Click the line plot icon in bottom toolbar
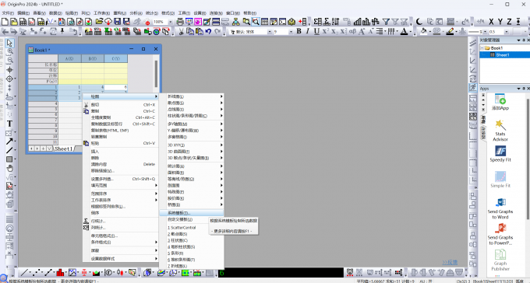This screenshot has height=283, width=530. pyautogui.click(x=24, y=273)
